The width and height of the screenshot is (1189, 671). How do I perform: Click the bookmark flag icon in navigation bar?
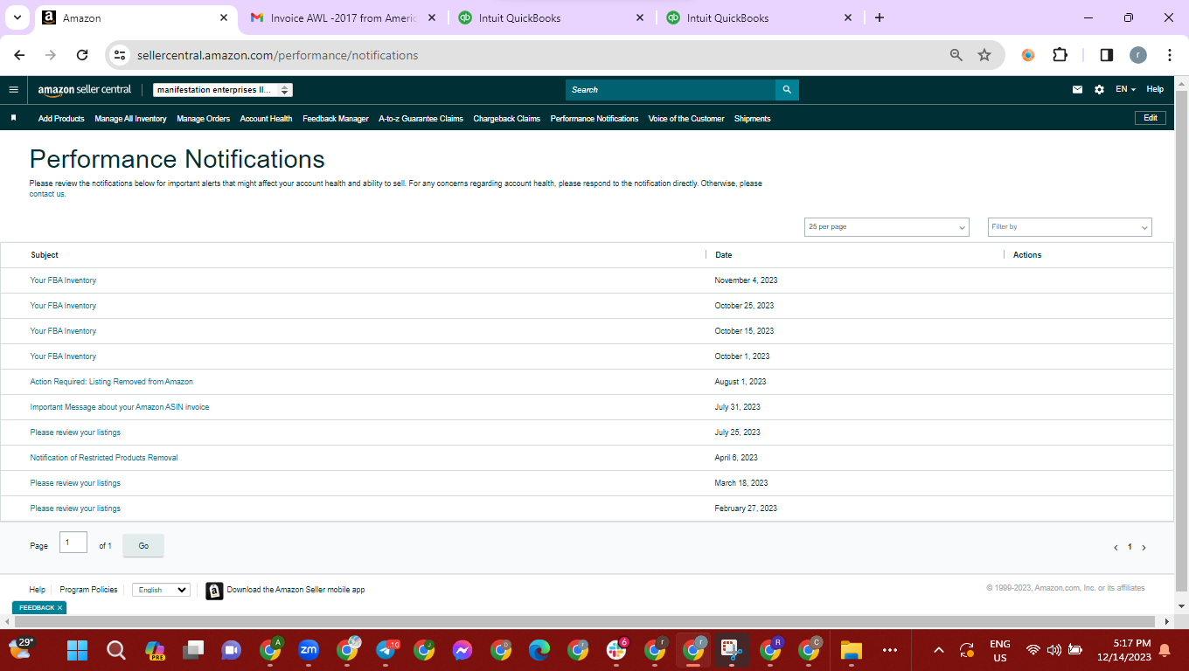pos(13,118)
